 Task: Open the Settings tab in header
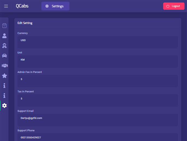55,6
